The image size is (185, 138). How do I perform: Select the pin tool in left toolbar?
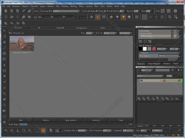(x=4, y=82)
